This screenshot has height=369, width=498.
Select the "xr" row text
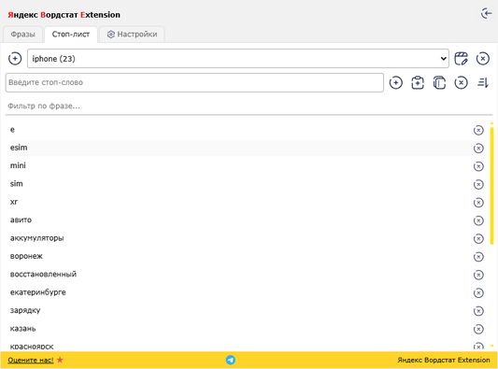pyautogui.click(x=14, y=202)
